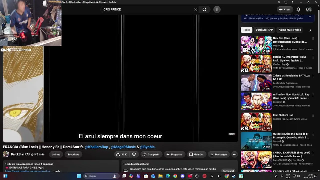Open Charles, Noel Noa & Loki Rap title
This screenshot has width=320, height=180.
point(291,96)
